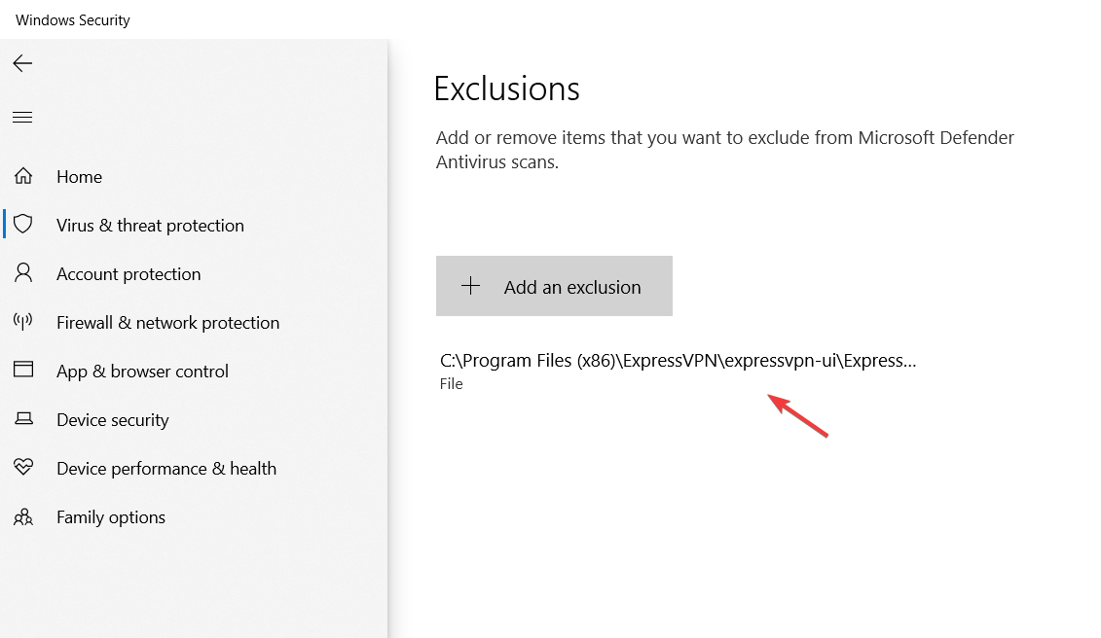Select Virus & threat protection text

[150, 226]
